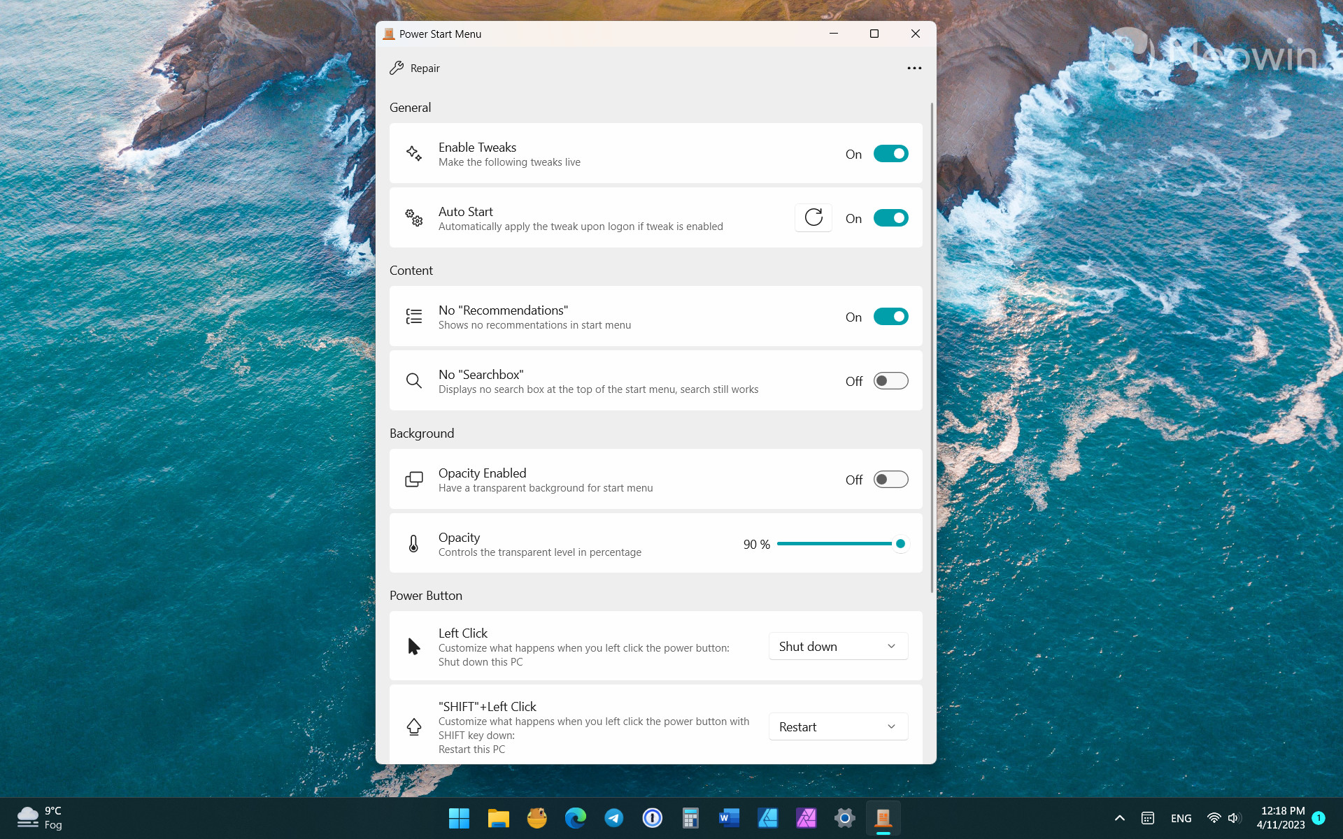Expand Left Click action dropdown
This screenshot has width=1343, height=839.
[837, 646]
